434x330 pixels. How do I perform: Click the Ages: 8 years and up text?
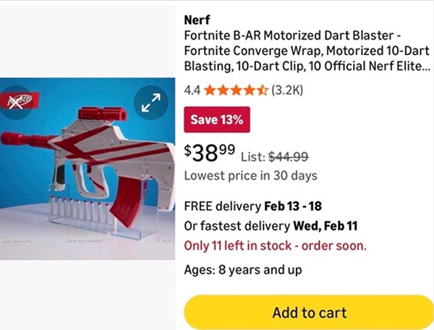click(242, 270)
